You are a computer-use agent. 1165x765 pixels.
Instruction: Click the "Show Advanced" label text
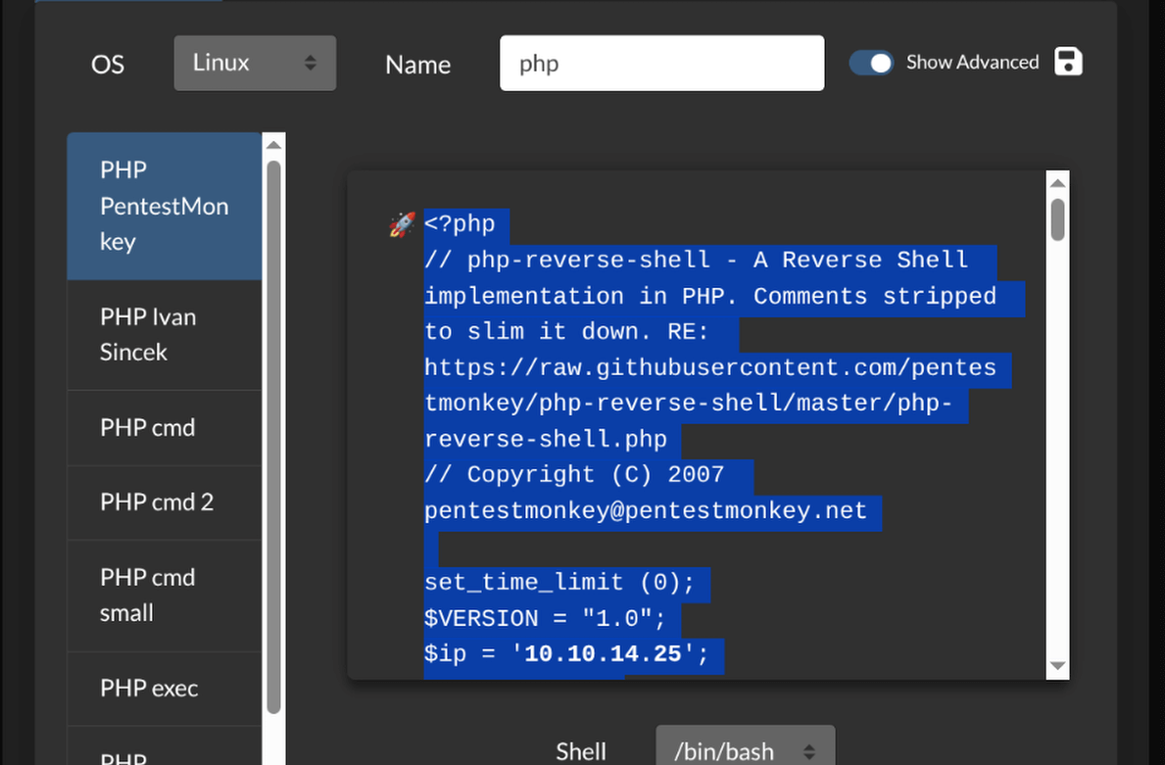(x=972, y=63)
